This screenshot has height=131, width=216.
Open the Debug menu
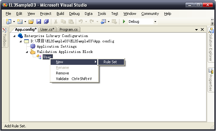(74, 14)
